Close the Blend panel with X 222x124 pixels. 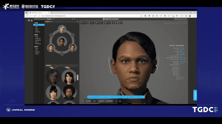(x=77, y=22)
